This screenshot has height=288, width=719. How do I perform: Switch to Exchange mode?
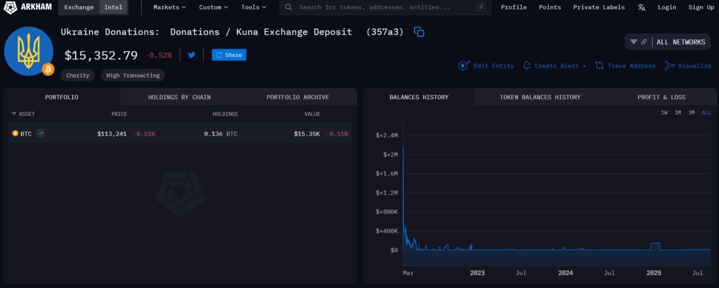coord(79,7)
